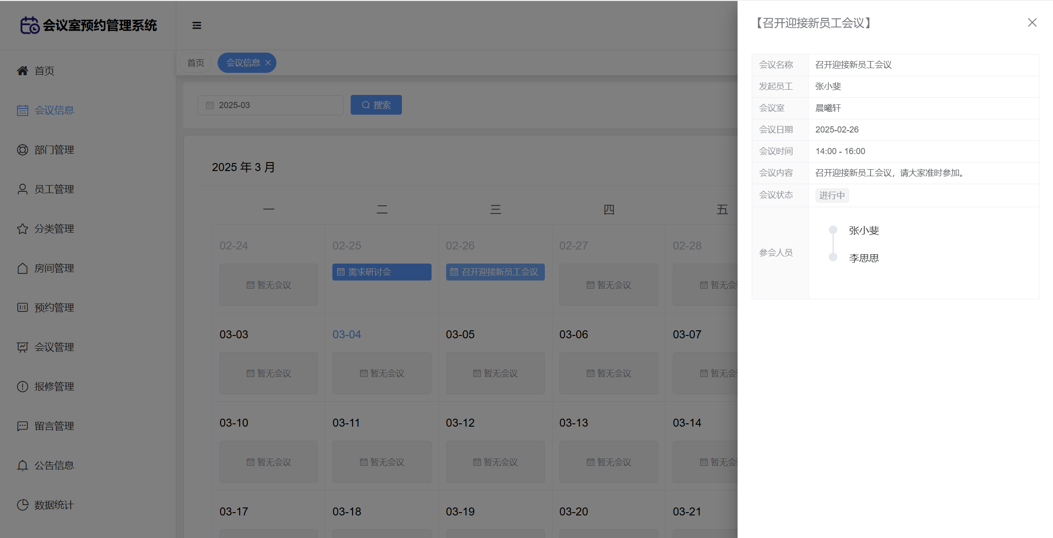Image resolution: width=1053 pixels, height=538 pixels.
Task: Click the home icon in sidebar
Action: [23, 71]
